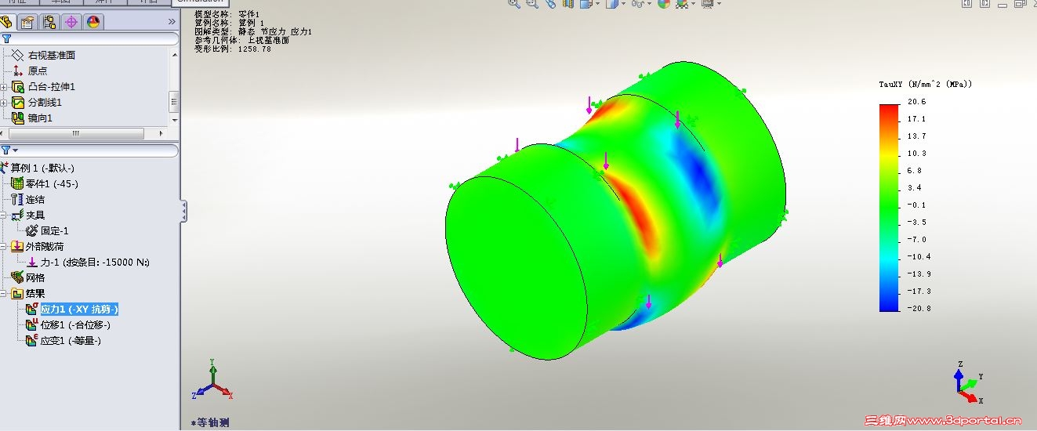This screenshot has height=431, width=1037.
Task: Click the 位移1 displacement plot icon
Action: (32, 324)
